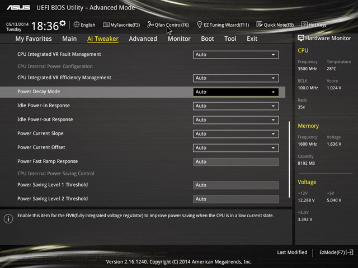Screen dimensions: 358x268
Task: Click the English language button
Action: click(84, 25)
